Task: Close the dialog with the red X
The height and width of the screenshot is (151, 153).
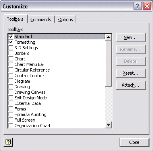Action: [x=147, y=6]
